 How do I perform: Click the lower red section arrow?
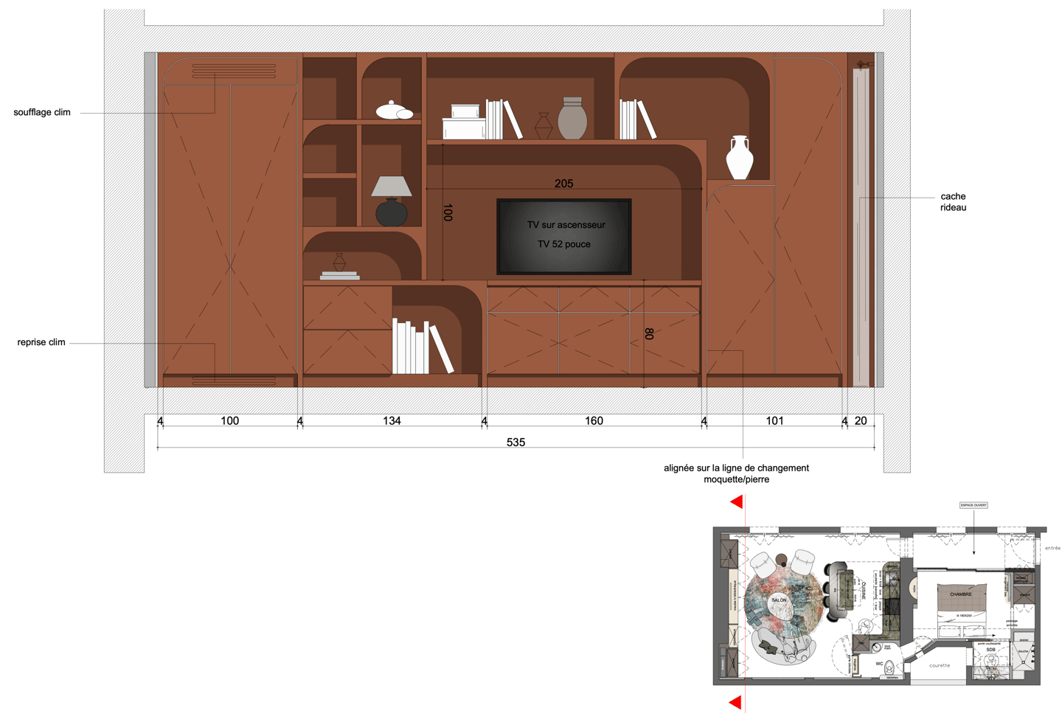coord(736,702)
